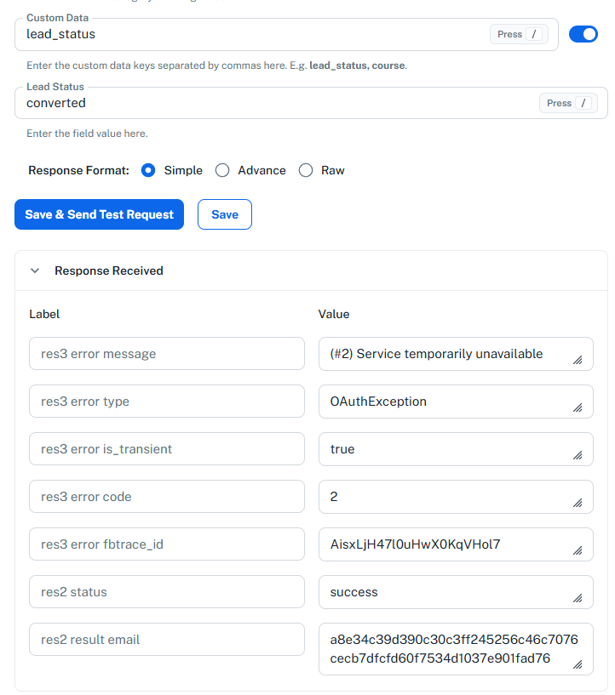Grab resize handle of error code value
615x695 pixels.
point(578,503)
